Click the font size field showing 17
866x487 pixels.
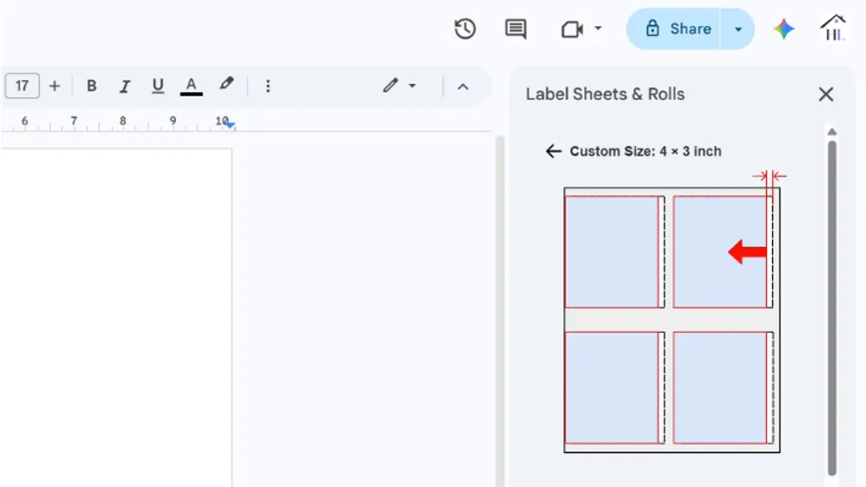[x=22, y=86]
